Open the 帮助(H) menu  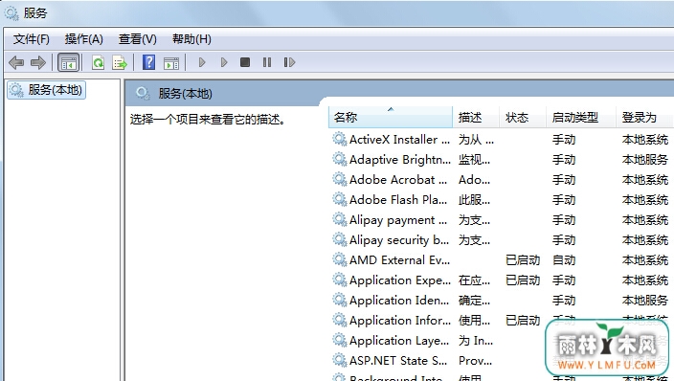tap(191, 39)
